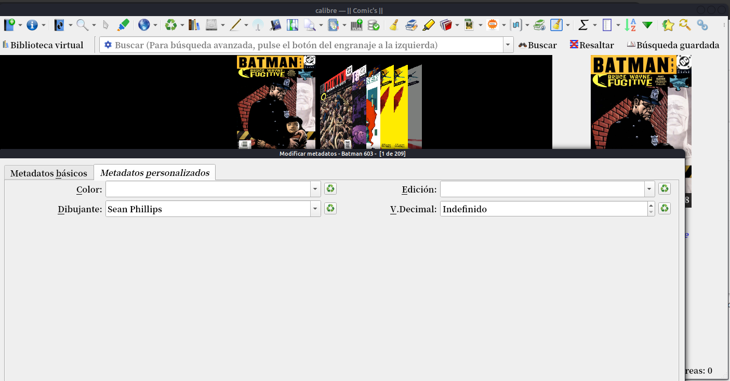Image resolution: width=730 pixels, height=381 pixels.
Task: Click the Resaltar button
Action: pyautogui.click(x=592, y=45)
